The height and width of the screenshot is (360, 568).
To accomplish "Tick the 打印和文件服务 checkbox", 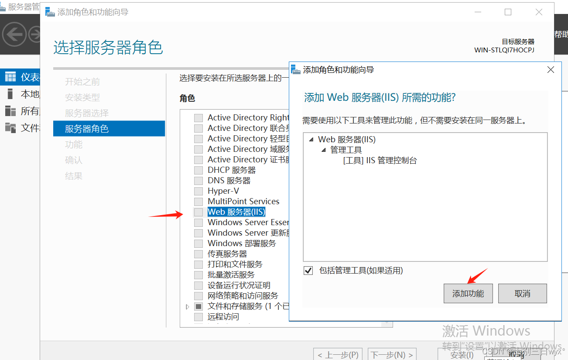I will click(x=198, y=264).
